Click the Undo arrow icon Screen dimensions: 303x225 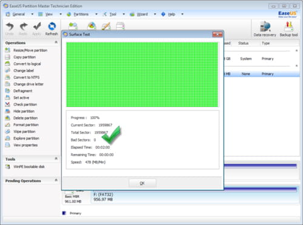[10, 27]
